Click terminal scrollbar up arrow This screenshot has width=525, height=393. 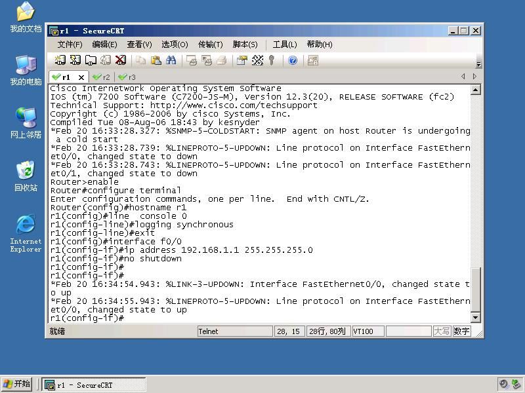[475, 90]
